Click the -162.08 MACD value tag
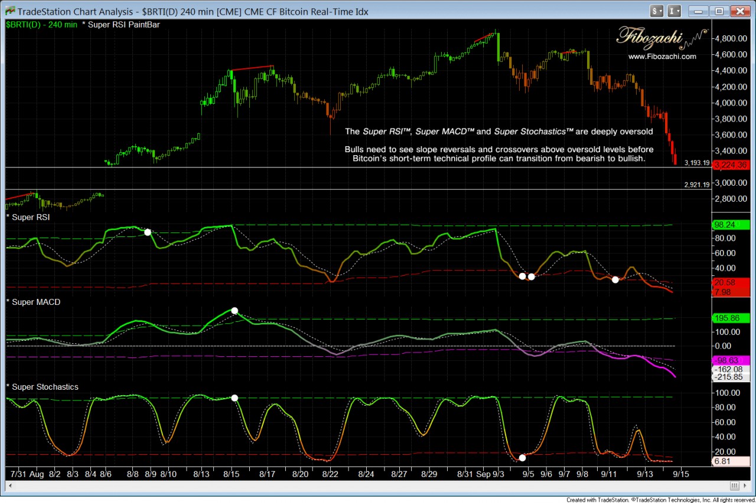The width and height of the screenshot is (756, 503). tap(731, 369)
